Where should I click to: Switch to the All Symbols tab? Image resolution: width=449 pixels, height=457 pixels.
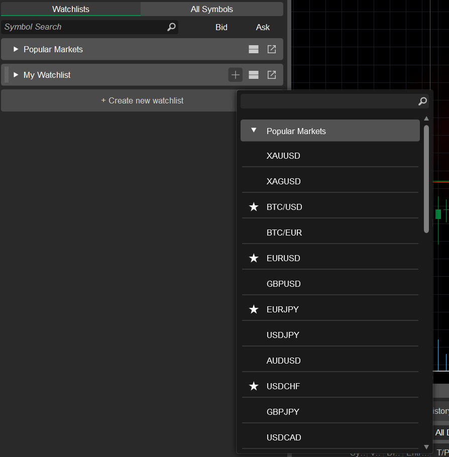tap(211, 9)
